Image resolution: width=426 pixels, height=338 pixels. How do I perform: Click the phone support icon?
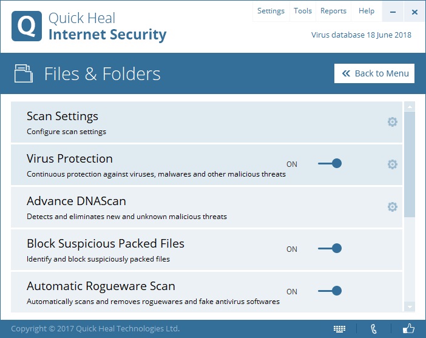click(374, 329)
